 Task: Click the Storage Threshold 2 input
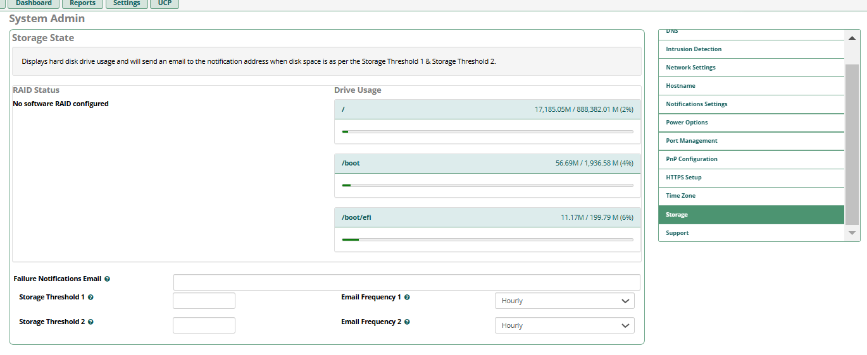pyautogui.click(x=204, y=325)
